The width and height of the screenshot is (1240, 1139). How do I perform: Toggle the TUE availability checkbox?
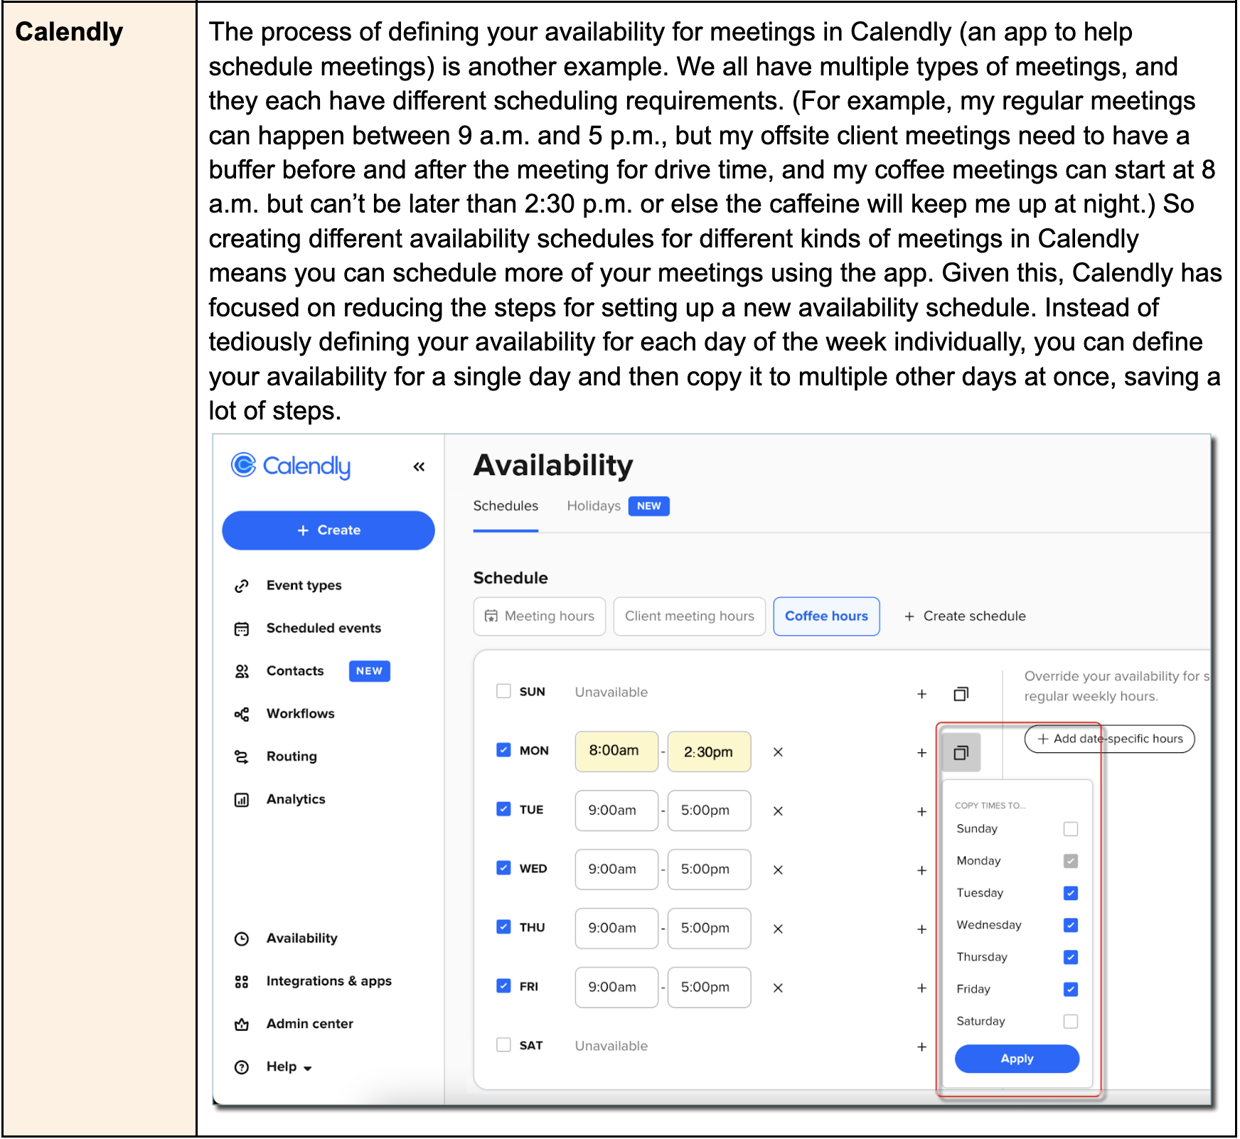[x=503, y=809]
